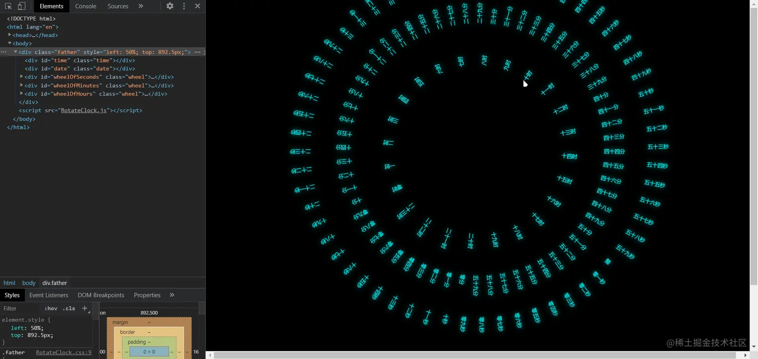
Task: Switch to the Sources tab
Action: tap(118, 6)
